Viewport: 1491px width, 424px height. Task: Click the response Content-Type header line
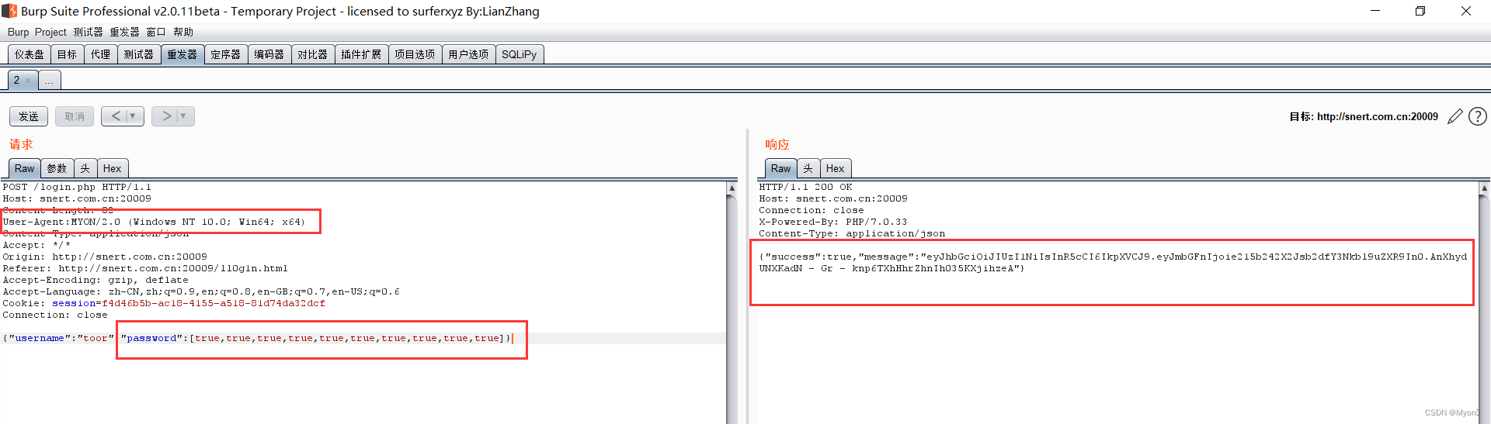click(852, 233)
